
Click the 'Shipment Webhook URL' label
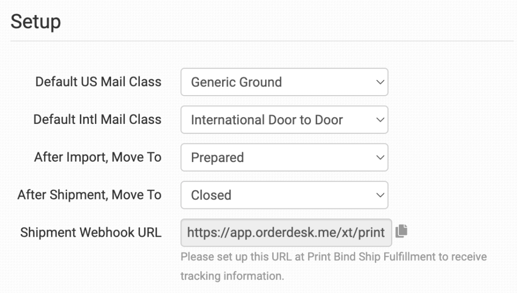[91, 233]
